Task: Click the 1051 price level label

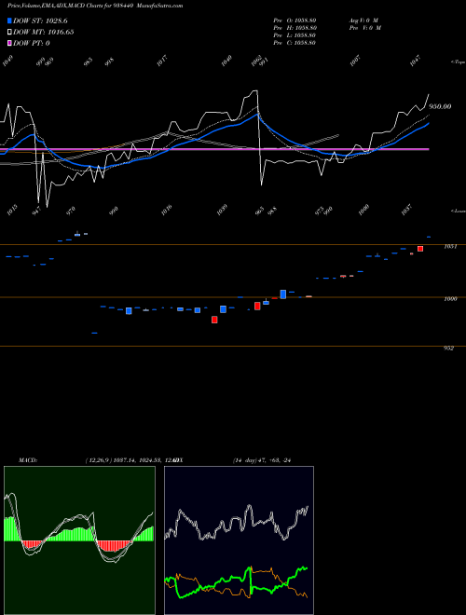Action: tap(450, 247)
